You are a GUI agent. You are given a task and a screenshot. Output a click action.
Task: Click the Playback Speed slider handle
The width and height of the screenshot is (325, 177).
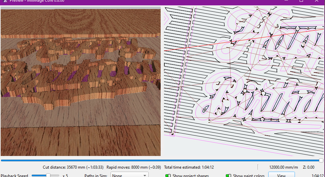(x=48, y=175)
